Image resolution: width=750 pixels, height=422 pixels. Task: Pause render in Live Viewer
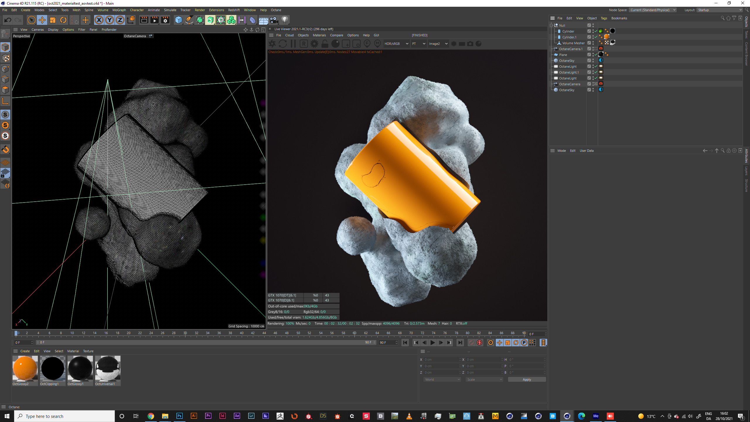293,44
